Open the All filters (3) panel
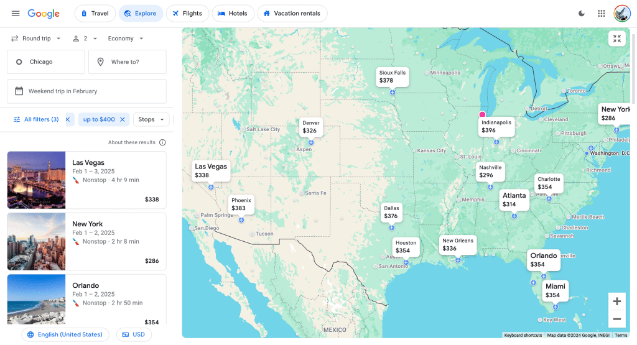 [x=36, y=119]
